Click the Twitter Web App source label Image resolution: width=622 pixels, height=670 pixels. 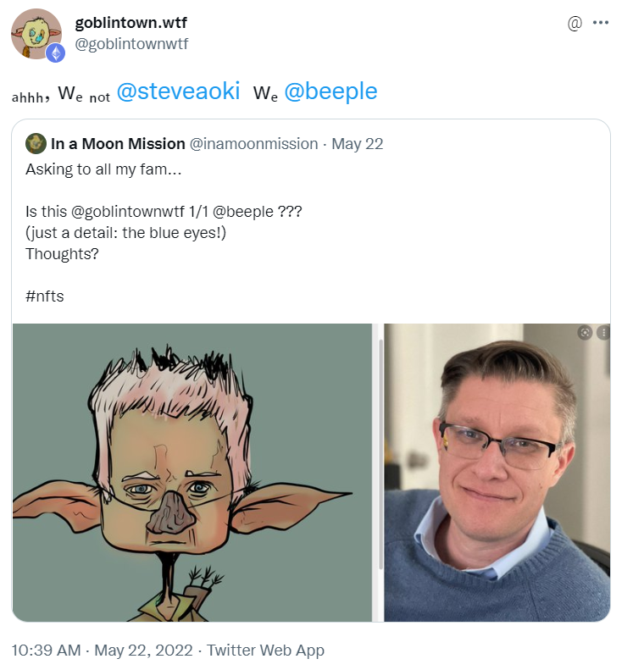coord(265,650)
